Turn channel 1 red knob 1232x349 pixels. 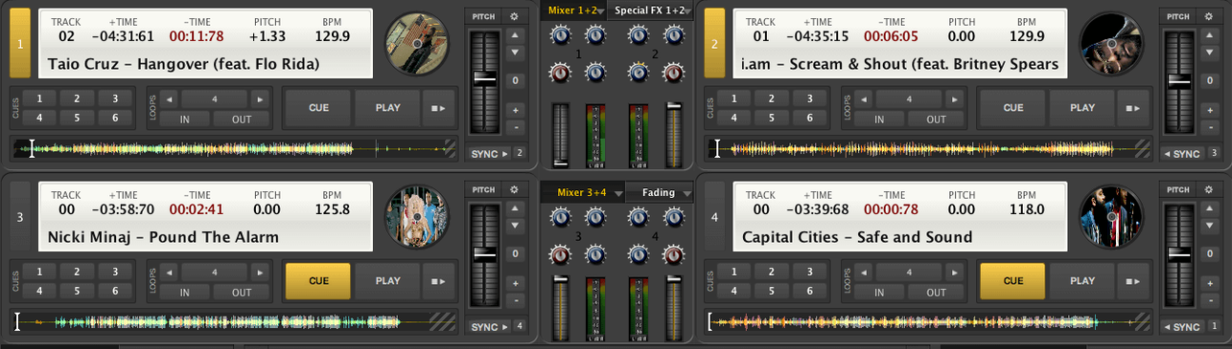(559, 72)
